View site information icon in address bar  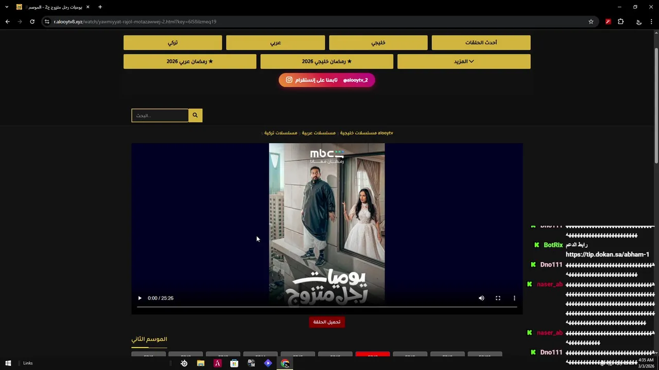[x=47, y=22]
